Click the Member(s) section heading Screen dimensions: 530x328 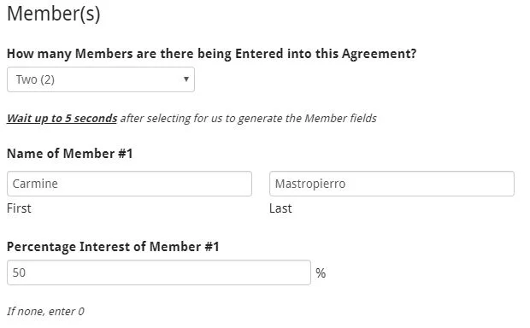pyautogui.click(x=53, y=14)
